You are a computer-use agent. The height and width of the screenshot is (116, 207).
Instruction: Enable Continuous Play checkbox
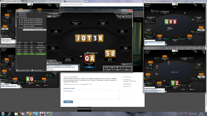coord(32,70)
